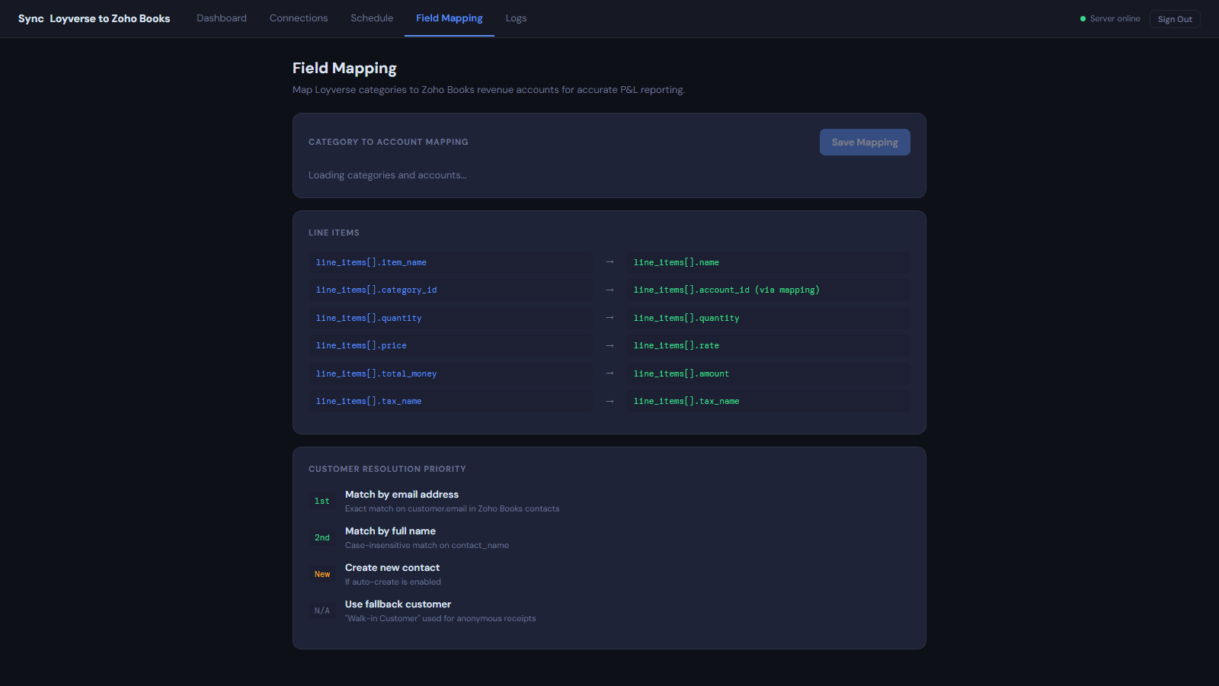Click the arrow beside line_items[].price
Viewport: 1219px width, 686px height.
pos(609,345)
